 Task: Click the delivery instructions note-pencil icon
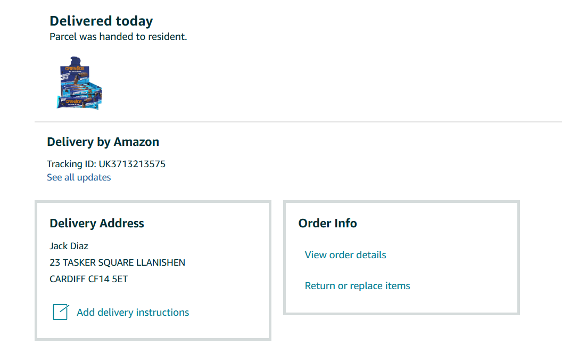[60, 312]
